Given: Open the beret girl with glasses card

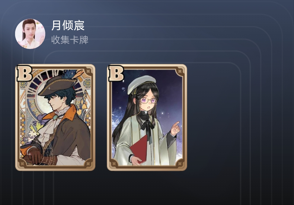Looking at the screenshot, I should click(x=147, y=117).
